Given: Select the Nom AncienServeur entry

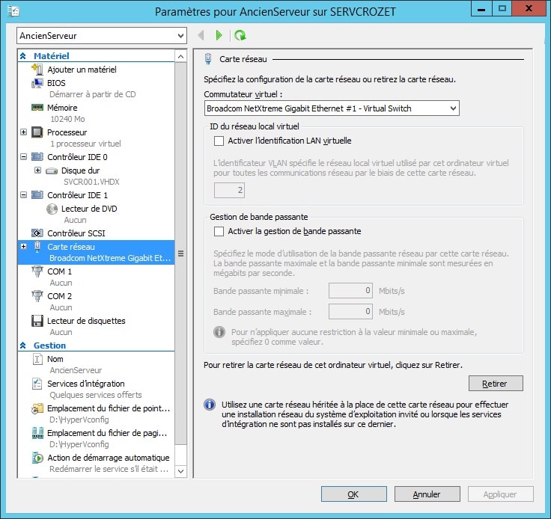Looking at the screenshot, I should 96,365.
